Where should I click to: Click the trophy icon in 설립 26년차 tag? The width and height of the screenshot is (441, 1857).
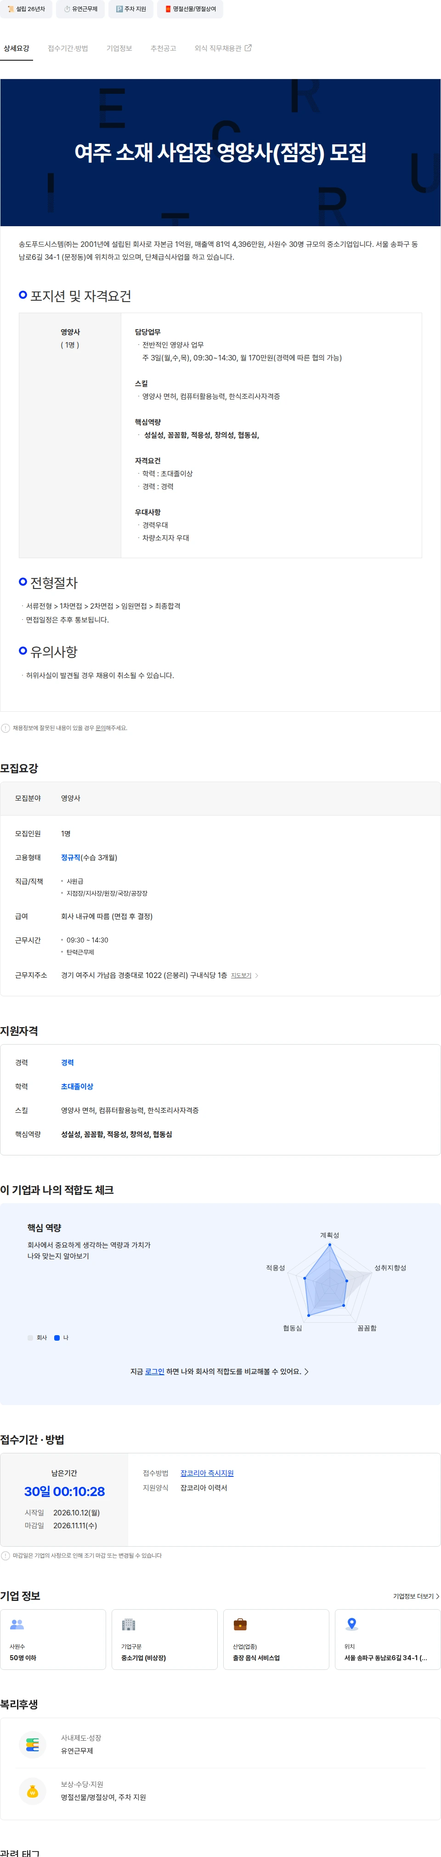point(11,9)
